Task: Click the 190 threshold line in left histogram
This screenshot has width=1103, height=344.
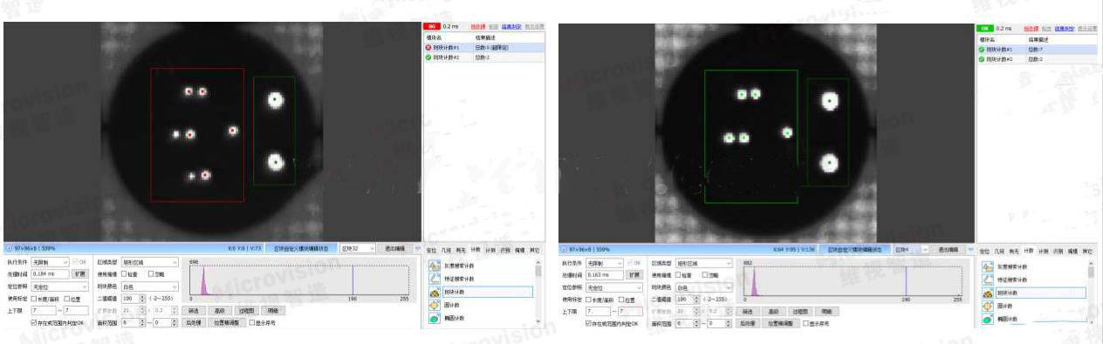Action: point(353,280)
